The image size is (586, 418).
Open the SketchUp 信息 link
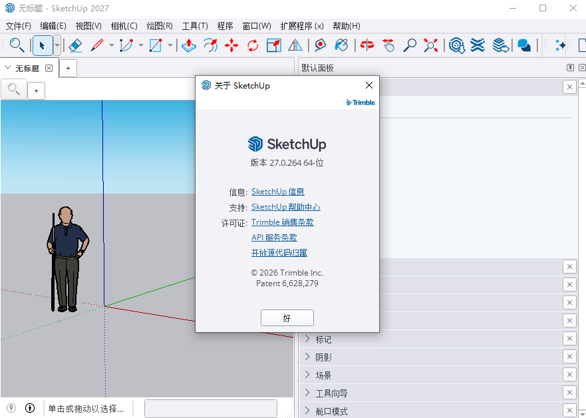pos(277,192)
